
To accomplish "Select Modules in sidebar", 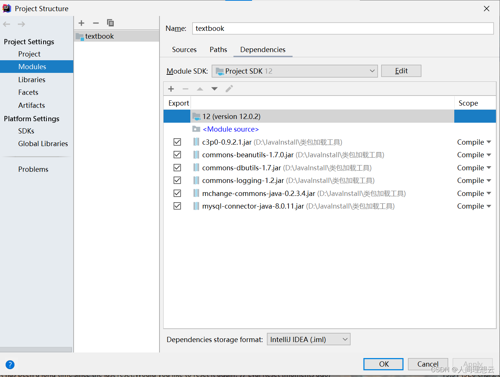I will pos(36,67).
